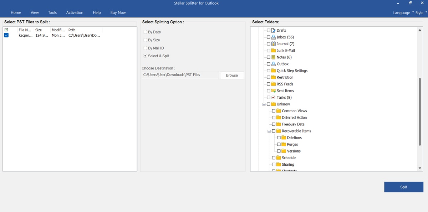Click the folder tree vertical scrollbar thumb
Screen dimensions: 428x212
[x=420, y=112]
